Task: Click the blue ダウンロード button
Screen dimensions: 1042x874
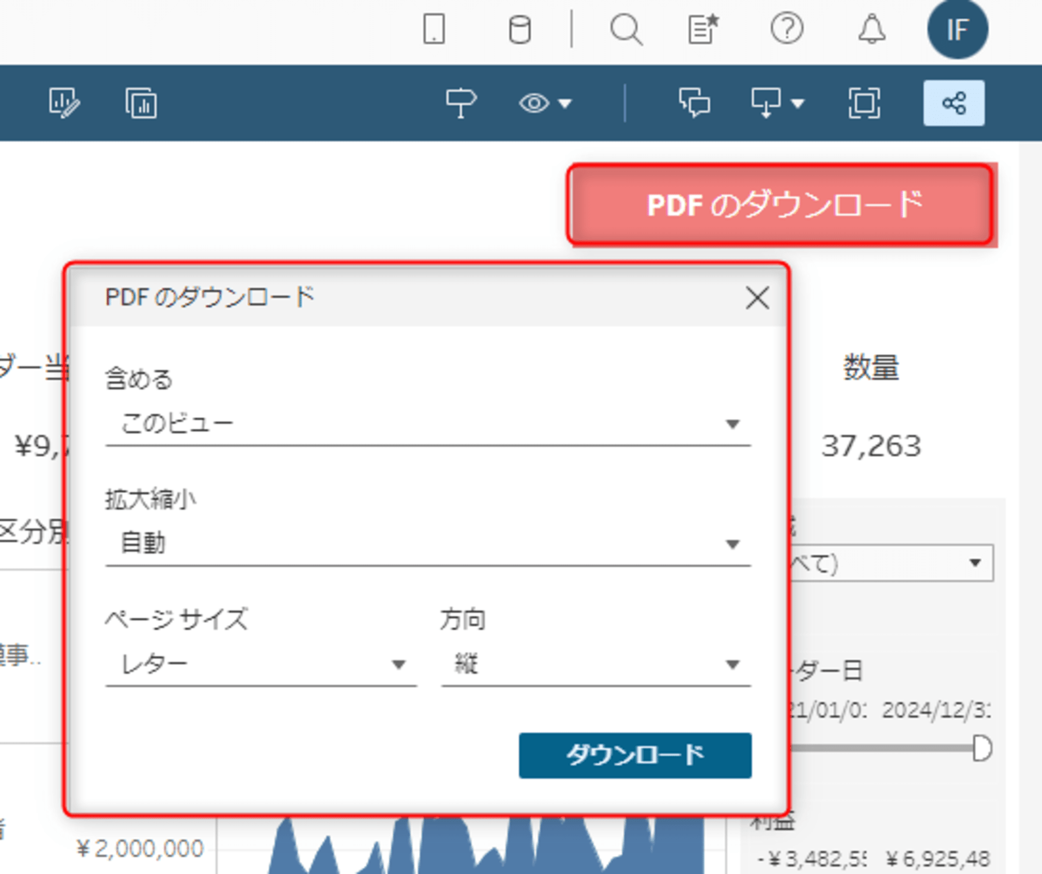Action: (x=635, y=755)
